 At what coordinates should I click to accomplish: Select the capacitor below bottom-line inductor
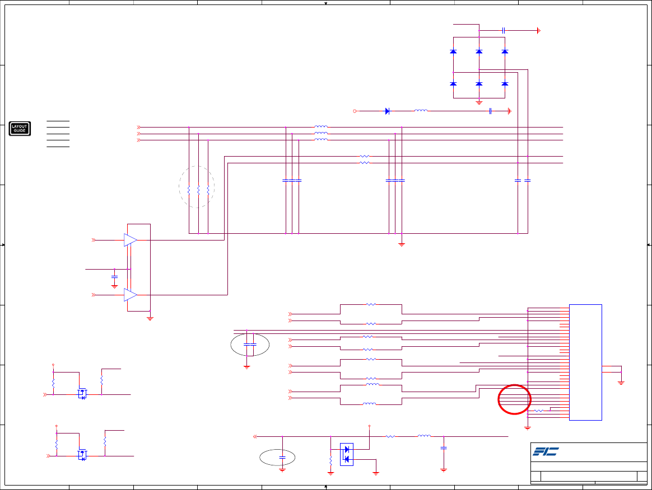pos(444,448)
